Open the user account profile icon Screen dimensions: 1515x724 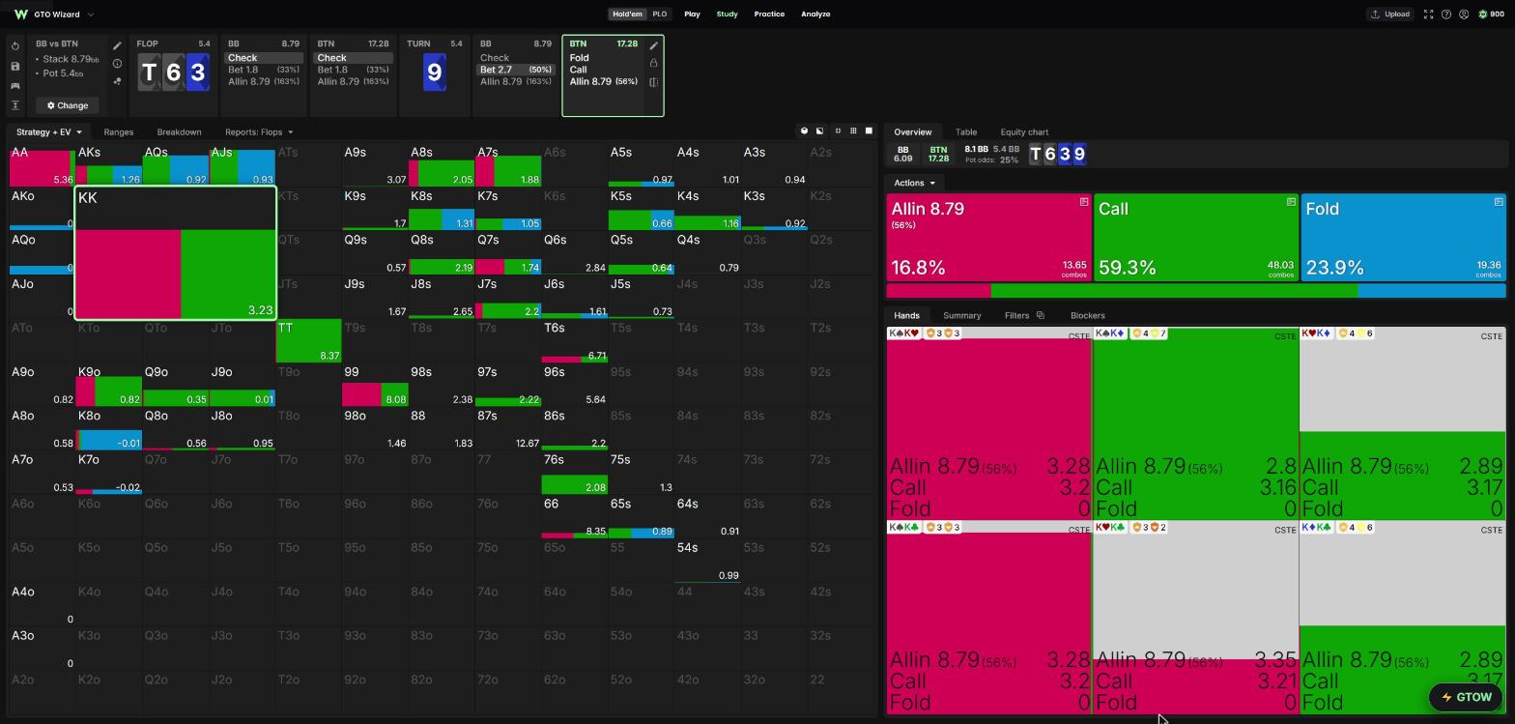tap(1464, 14)
